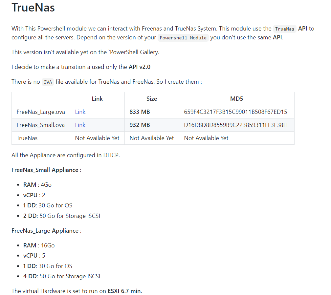Screen dimensions: 331x295
Task: Click 'Not Available Yet' in MD5 column
Action: pyautogui.click(x=206, y=138)
